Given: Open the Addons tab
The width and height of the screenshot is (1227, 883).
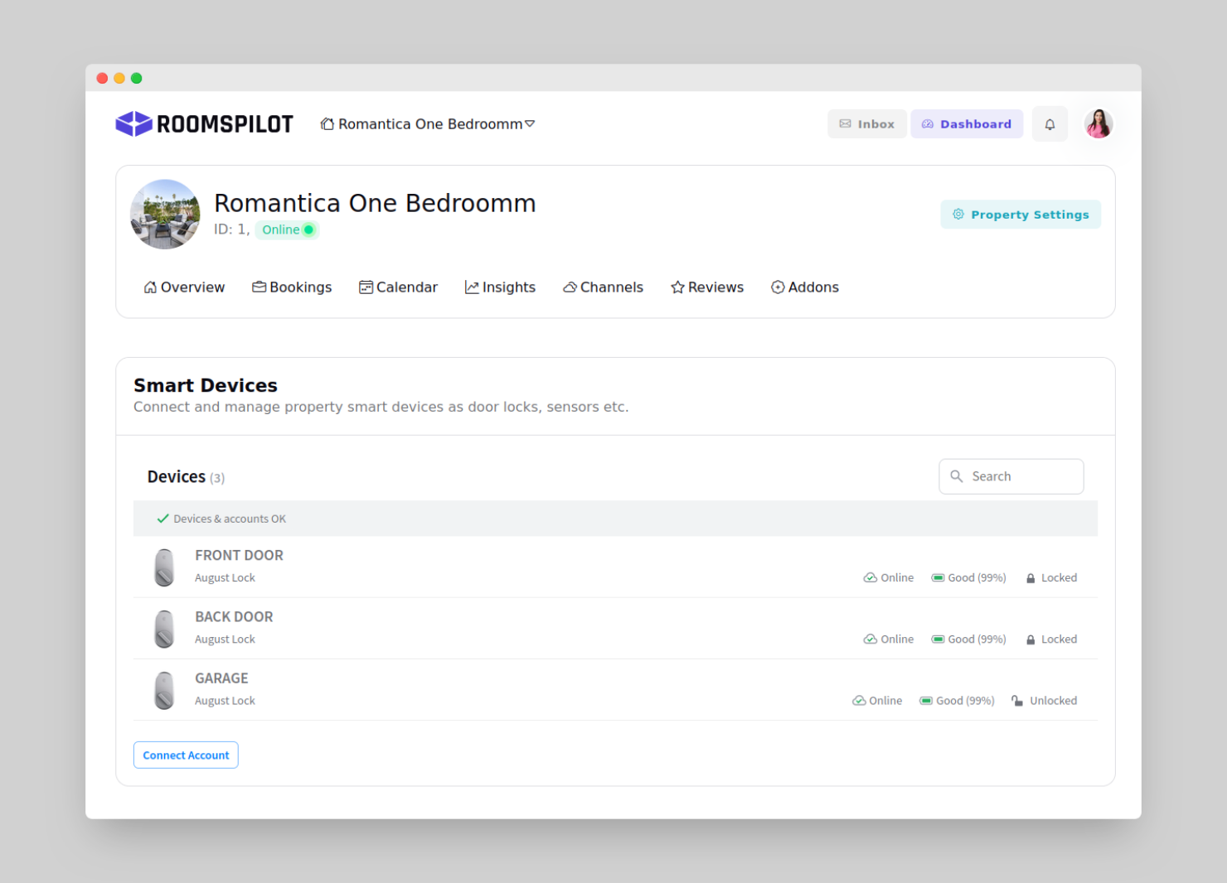Looking at the screenshot, I should click(804, 287).
